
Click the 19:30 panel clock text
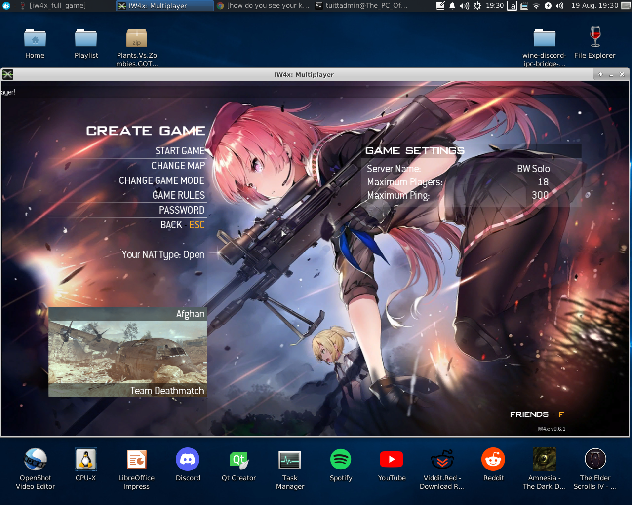click(x=495, y=6)
